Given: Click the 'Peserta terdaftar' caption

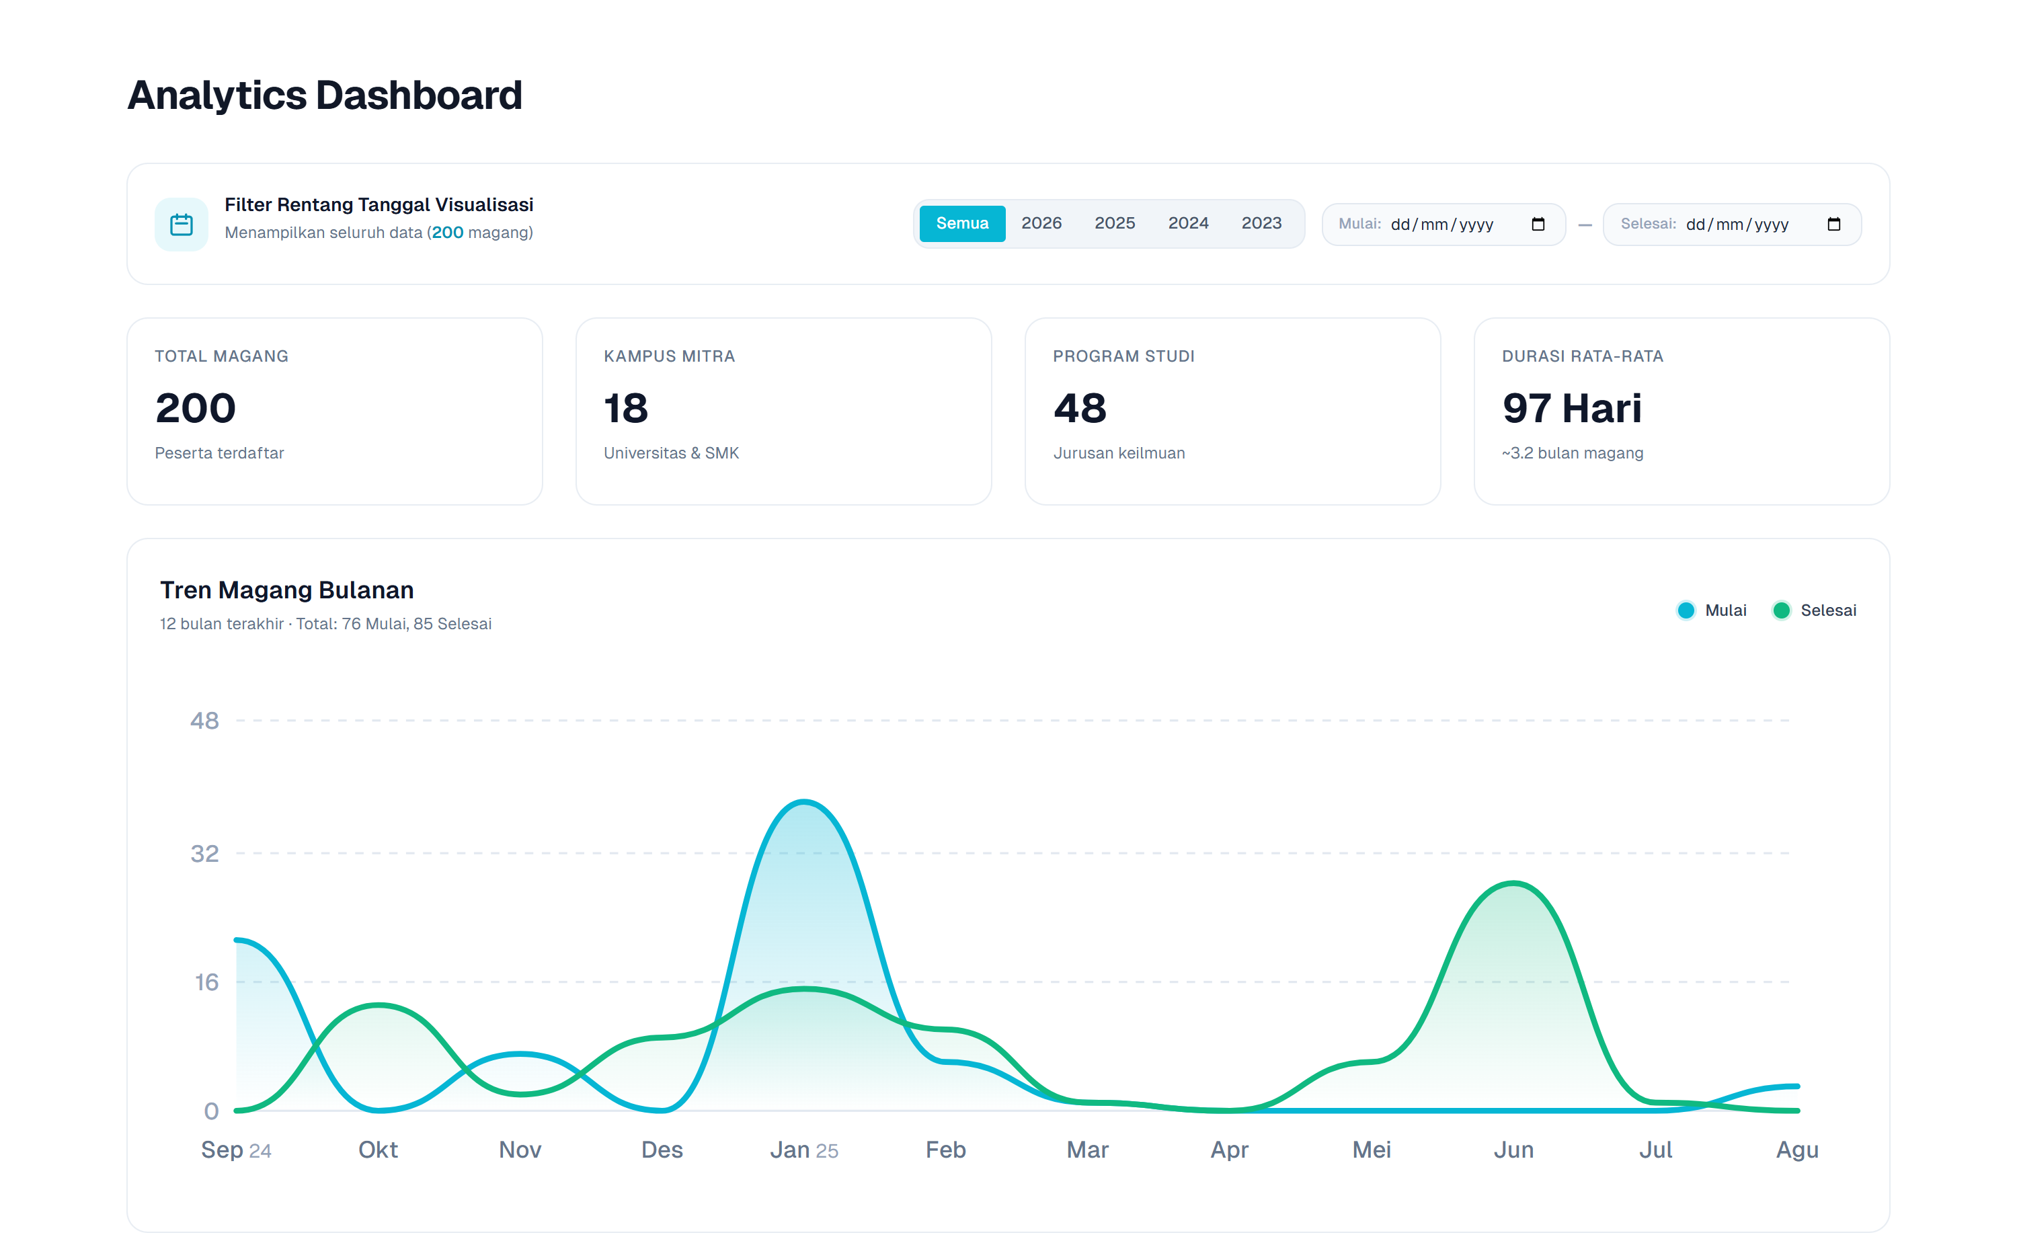Looking at the screenshot, I should coord(219,452).
